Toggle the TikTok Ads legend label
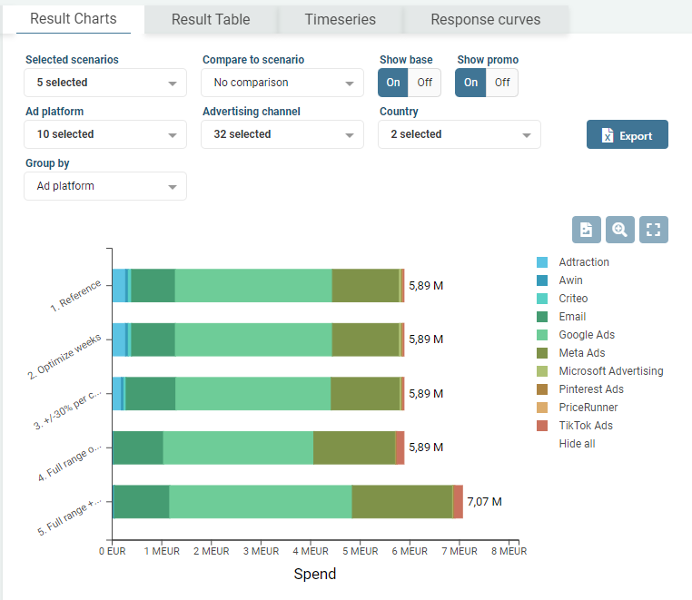 (x=586, y=426)
